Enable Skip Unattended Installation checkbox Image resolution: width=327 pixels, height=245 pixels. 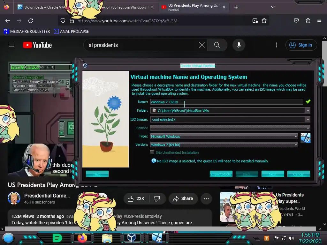(x=152, y=152)
